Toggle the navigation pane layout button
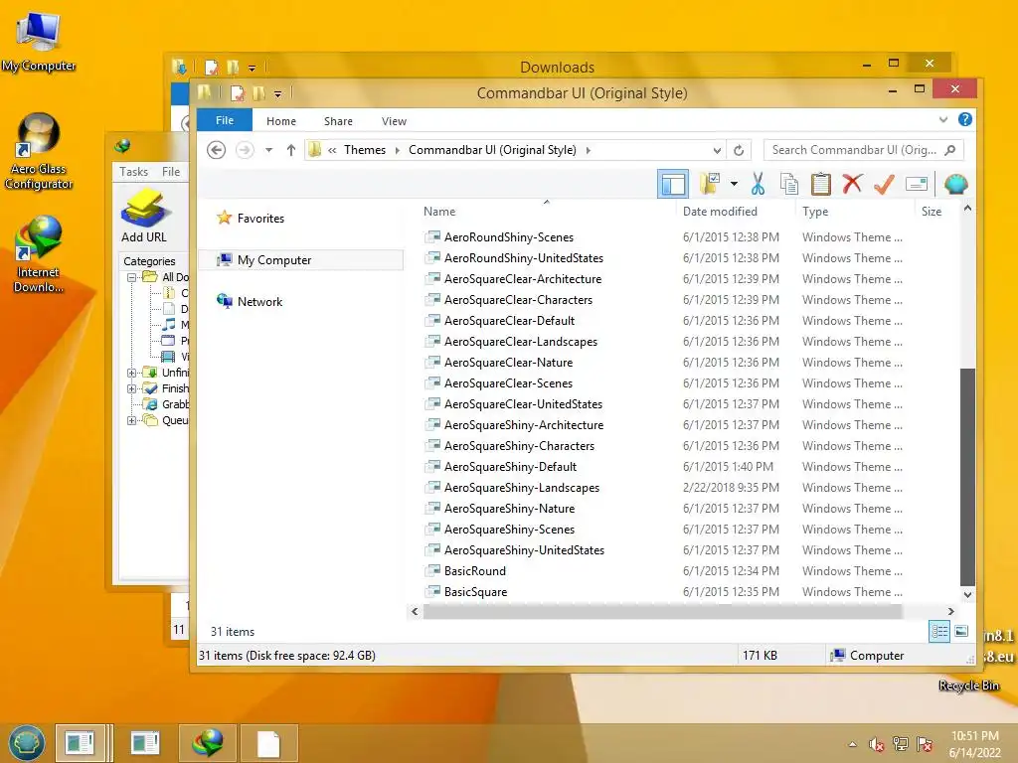Viewport: 1018px width, 763px height. click(673, 184)
